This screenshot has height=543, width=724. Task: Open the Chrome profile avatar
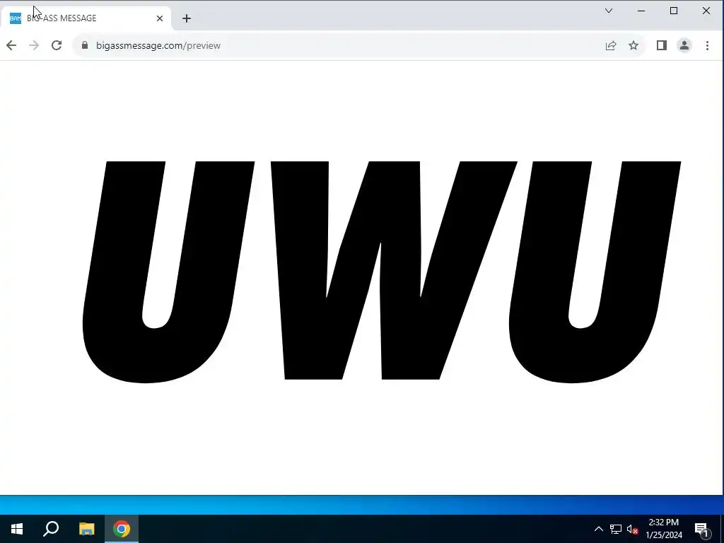[684, 45]
